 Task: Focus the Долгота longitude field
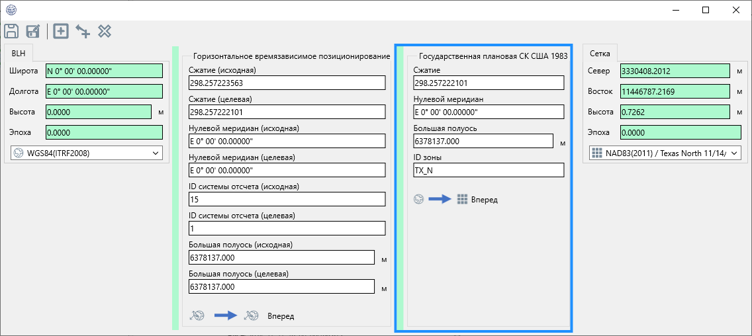coord(104,91)
